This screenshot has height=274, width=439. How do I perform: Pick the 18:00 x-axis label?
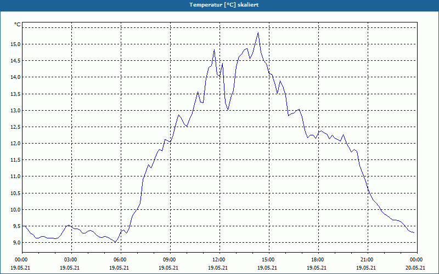click(317, 260)
